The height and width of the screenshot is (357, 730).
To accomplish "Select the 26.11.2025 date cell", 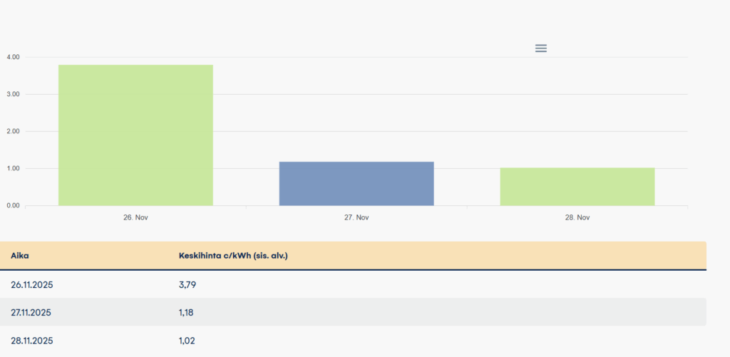I will 32,284.
